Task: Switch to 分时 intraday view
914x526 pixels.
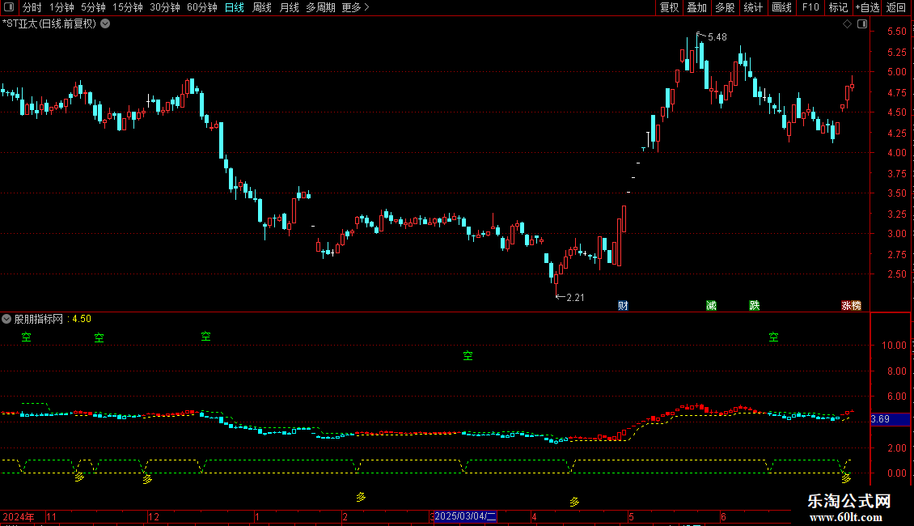Action: tap(32, 7)
